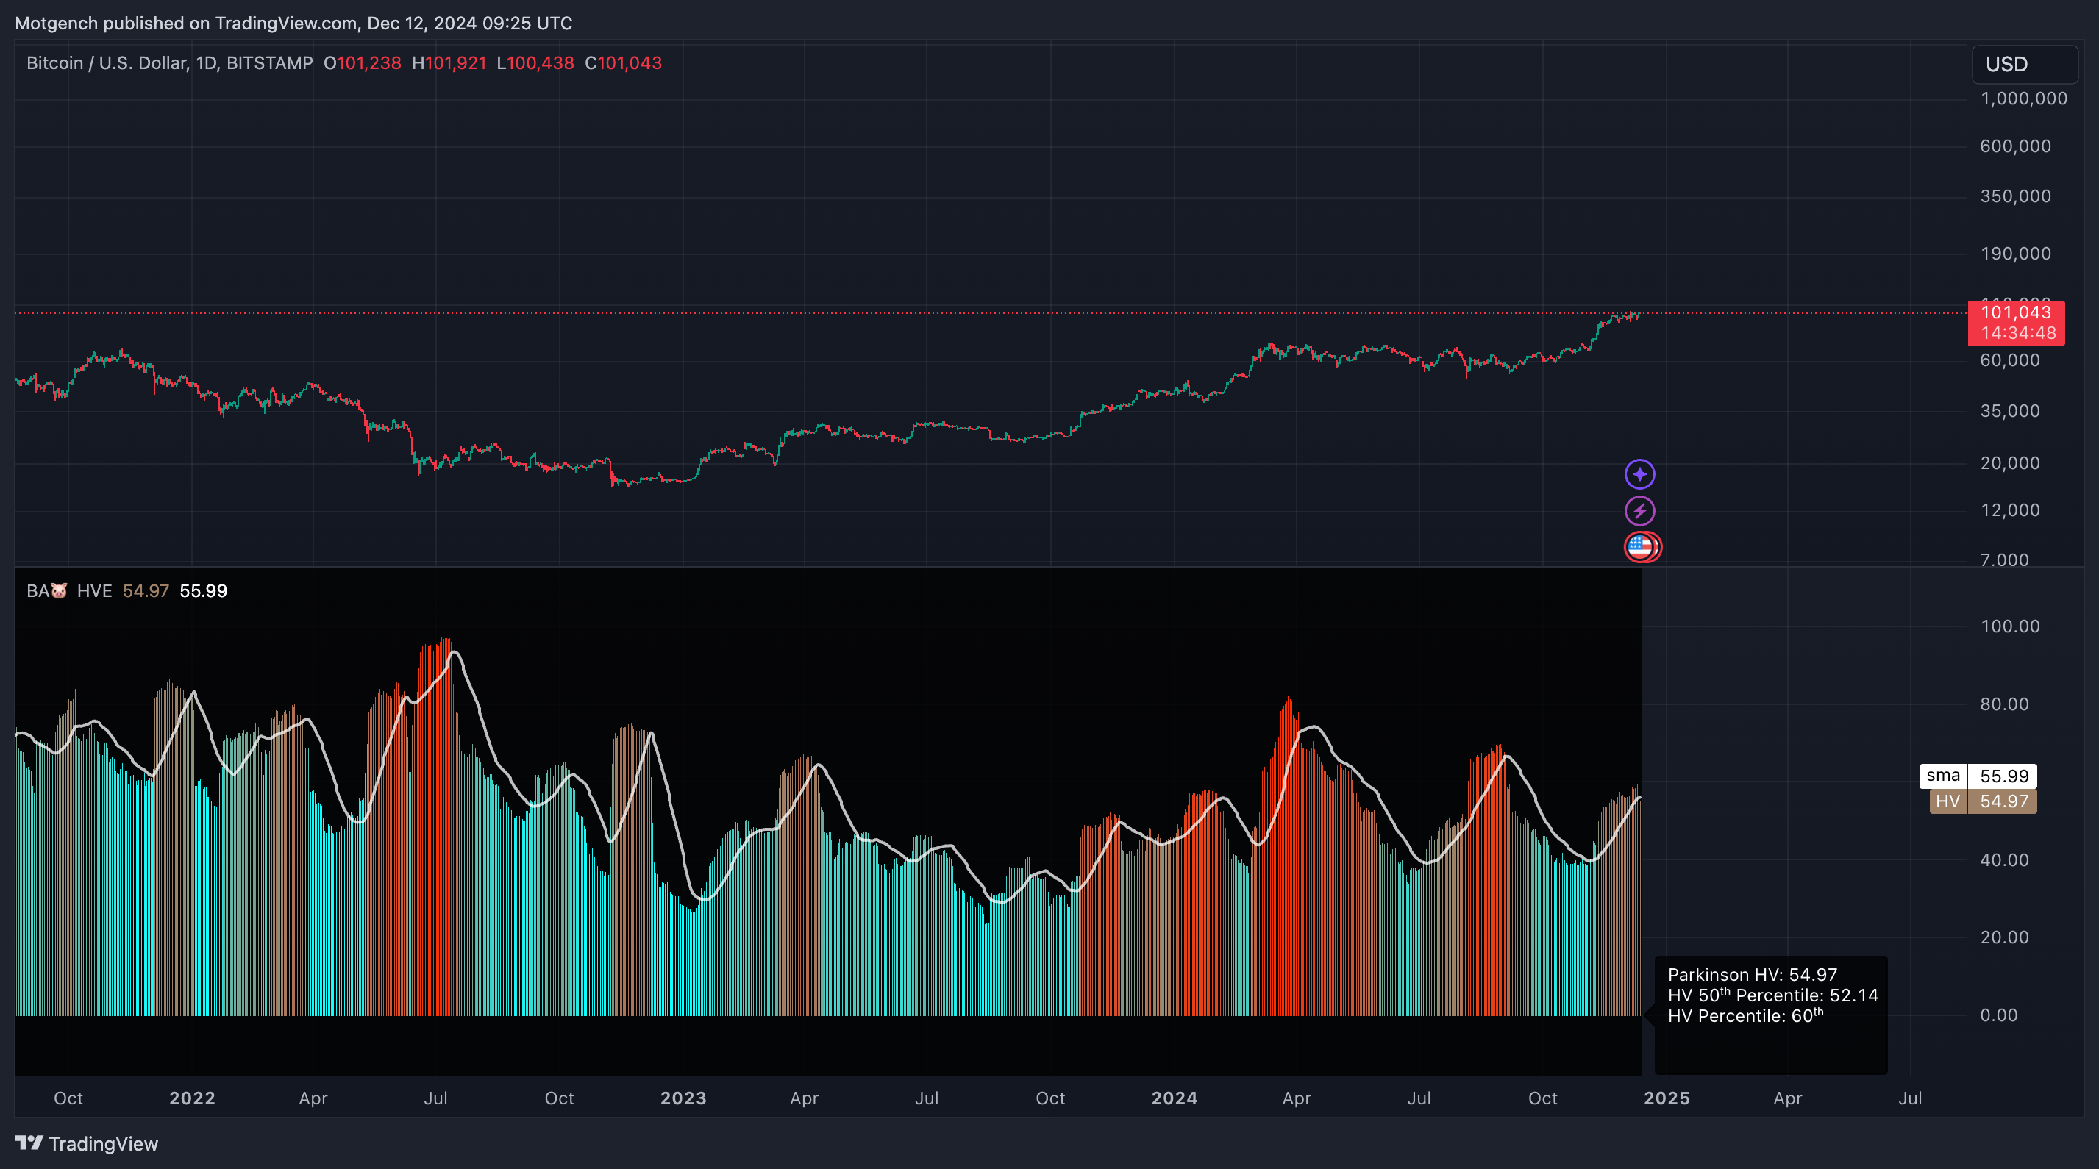Click the 'Parkinson HV: 54.97' tooltip line
Image resolution: width=2099 pixels, height=1169 pixels.
1752,974
